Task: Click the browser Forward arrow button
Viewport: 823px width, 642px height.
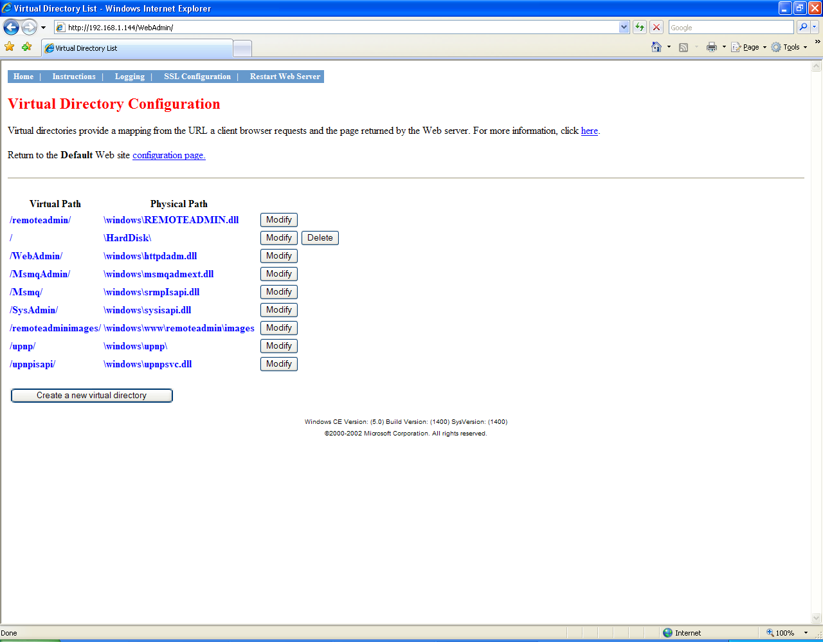Action: click(29, 27)
